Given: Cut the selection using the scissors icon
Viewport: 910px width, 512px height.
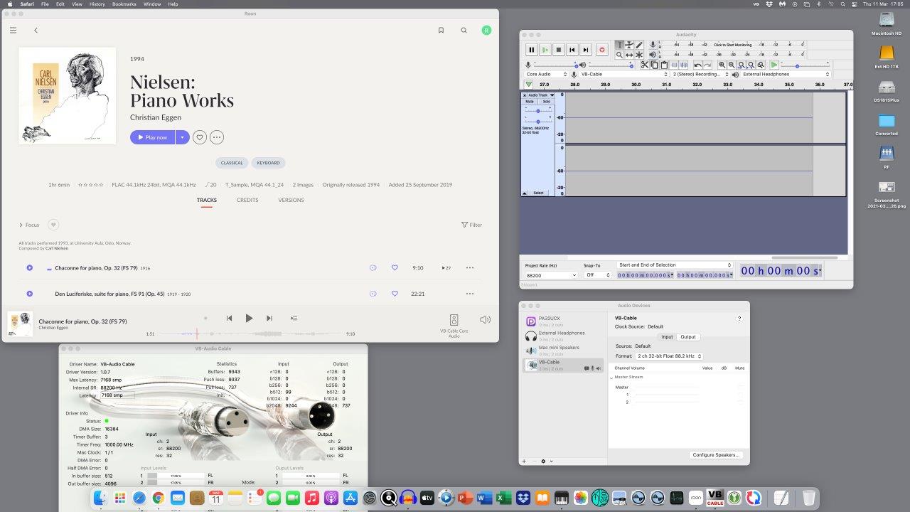Looking at the screenshot, I should pos(645,64).
